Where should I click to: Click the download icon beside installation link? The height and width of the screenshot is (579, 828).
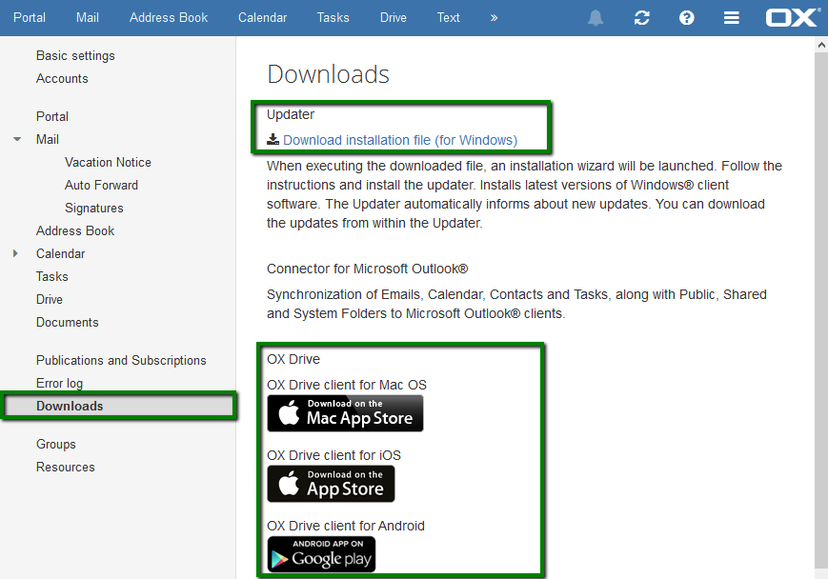273,139
